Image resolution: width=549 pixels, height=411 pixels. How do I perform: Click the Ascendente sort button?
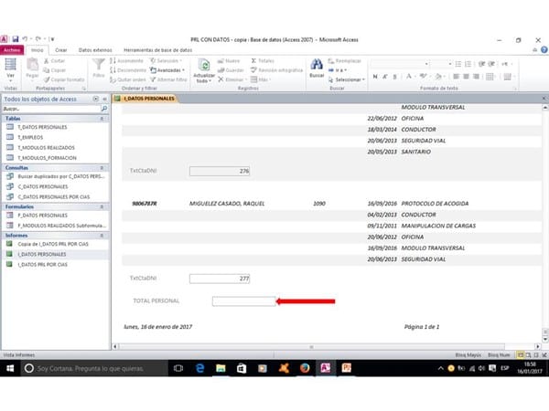137,60
